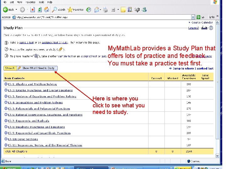Expand Ch 7: Exponents and Radicals
Screen dimensions: 226x169
[x=6, y=121]
